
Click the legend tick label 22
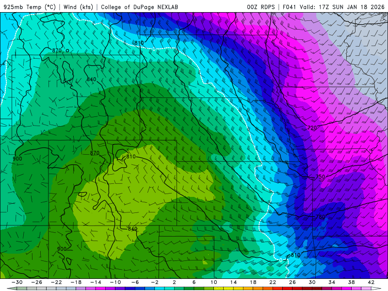[x=273, y=282]
